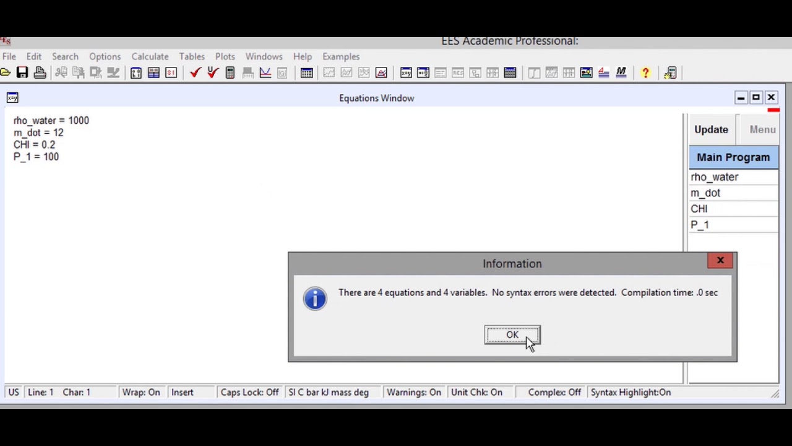Click OK in Information dialog
Image resolution: width=792 pixels, height=446 pixels.
coord(512,335)
